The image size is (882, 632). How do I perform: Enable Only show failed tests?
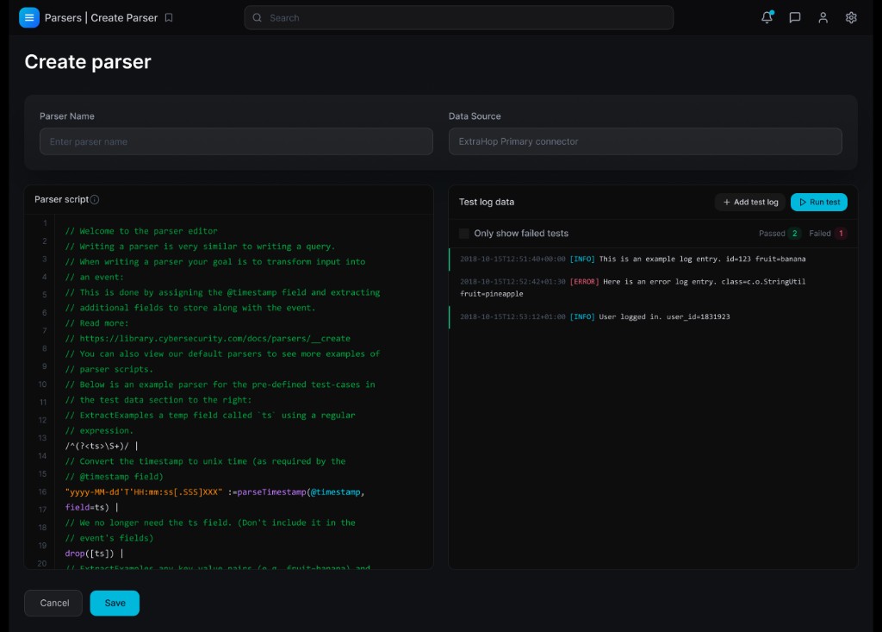[x=463, y=233]
